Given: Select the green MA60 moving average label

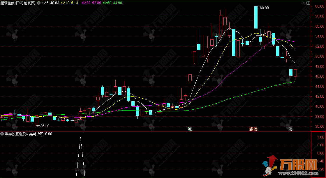Looking at the screenshot, I should pyautogui.click(x=112, y=3).
